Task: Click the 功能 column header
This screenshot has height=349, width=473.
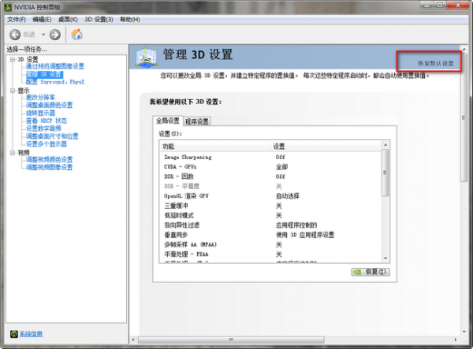Action: click(x=214, y=147)
